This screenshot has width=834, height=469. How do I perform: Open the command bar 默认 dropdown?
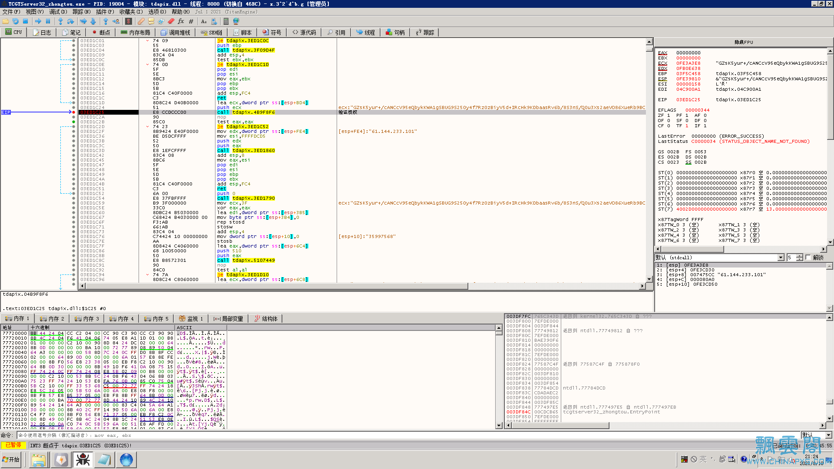pos(829,435)
